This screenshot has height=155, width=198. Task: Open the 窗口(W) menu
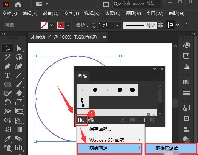(155, 13)
